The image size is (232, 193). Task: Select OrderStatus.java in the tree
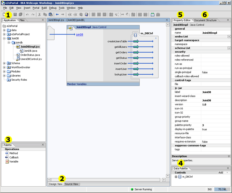coord(30,55)
